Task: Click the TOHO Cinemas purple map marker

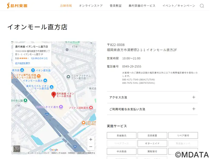Action: [x=61, y=107]
